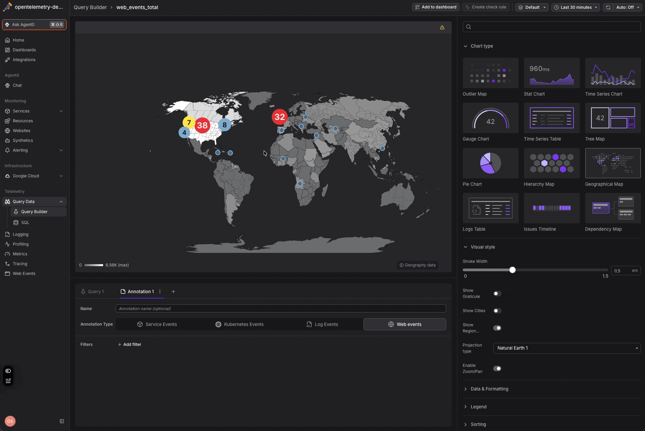Screen dimensions: 645x431
Task: Click the Stroke Width slider handle
Action: [x=512, y=270]
